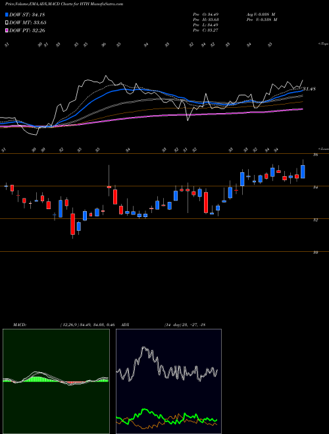Image resolution: width=329 pixels, height=434 pixels.
Task: Click the green MACD histogram chart panel
Action: (56, 381)
